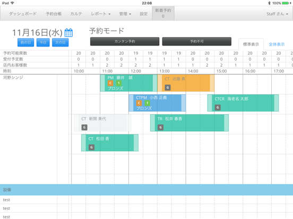Viewport: 293px width, 219px height.
Task: Click the 時刻 row label
Action: tap(7, 71)
